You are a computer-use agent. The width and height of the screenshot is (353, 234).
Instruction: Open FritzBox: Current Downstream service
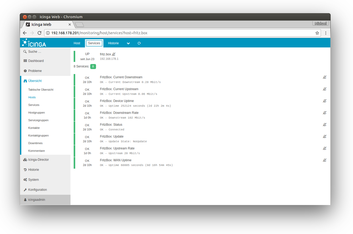(121, 77)
